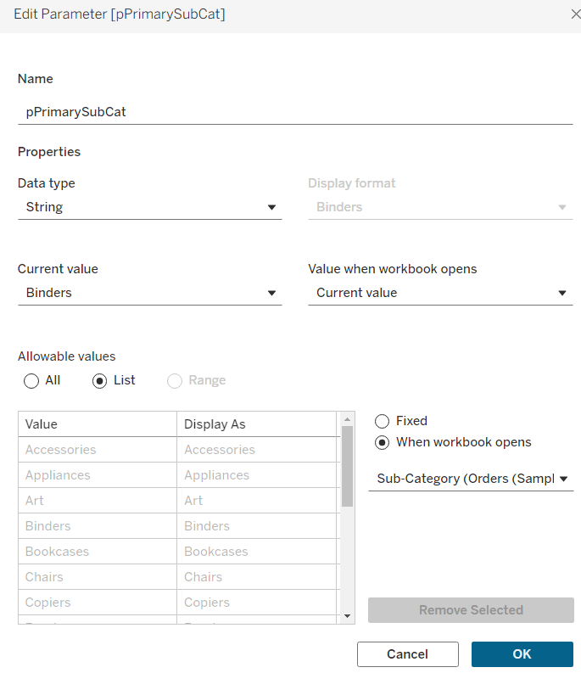Click the values list scrollbar thumb

[347, 467]
